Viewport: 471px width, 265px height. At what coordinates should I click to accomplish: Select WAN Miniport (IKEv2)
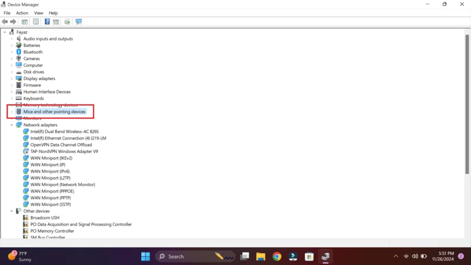[x=51, y=158]
